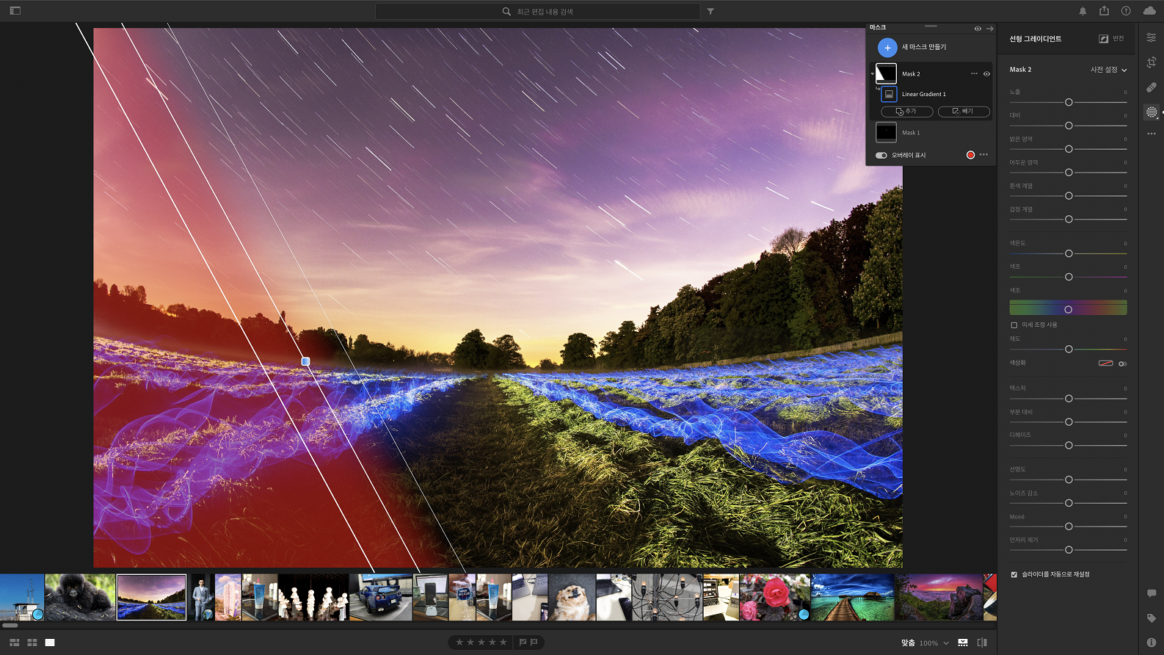Toggle the filmstrip icon
The image size is (1164, 655).
[963, 643]
